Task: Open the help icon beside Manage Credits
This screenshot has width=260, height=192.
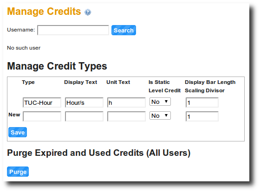Action: 88,12
